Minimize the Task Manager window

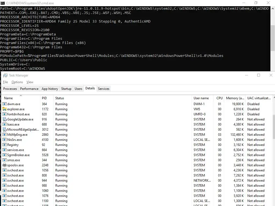pos(247,75)
